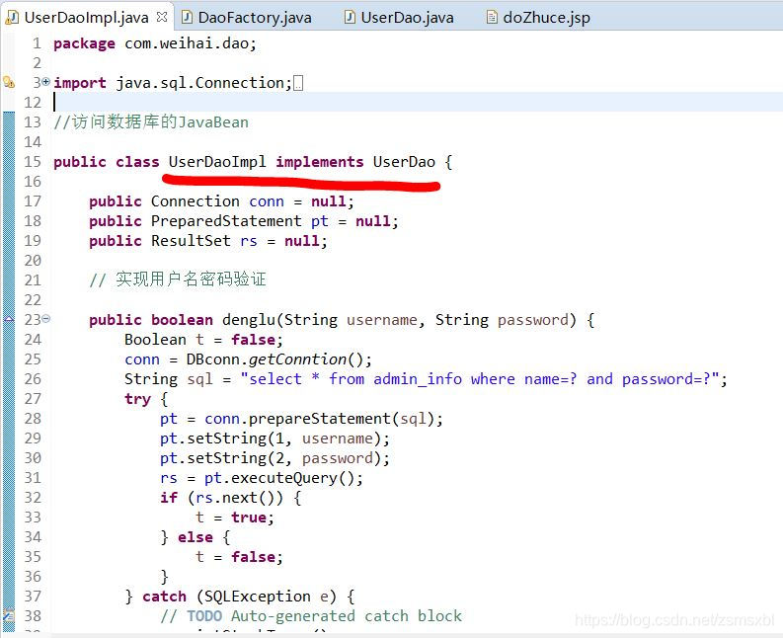The width and height of the screenshot is (783, 638).
Task: Click line number 26 in gutter
Action: (x=33, y=378)
